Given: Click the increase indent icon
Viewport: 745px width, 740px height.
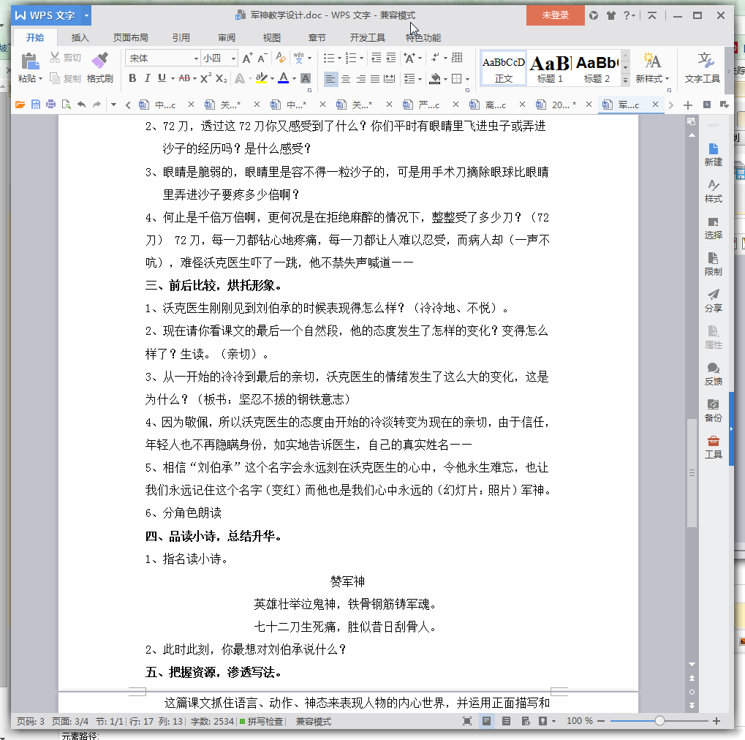Looking at the screenshot, I should (391, 58).
